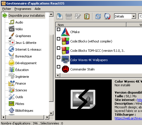Check the CMake checkbox
142x125 pixels.
(x=59, y=29)
